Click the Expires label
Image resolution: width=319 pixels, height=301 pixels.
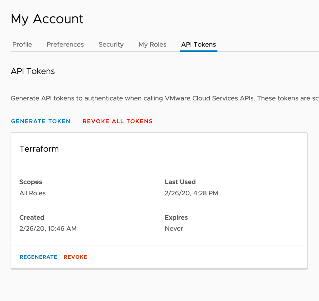(176, 217)
